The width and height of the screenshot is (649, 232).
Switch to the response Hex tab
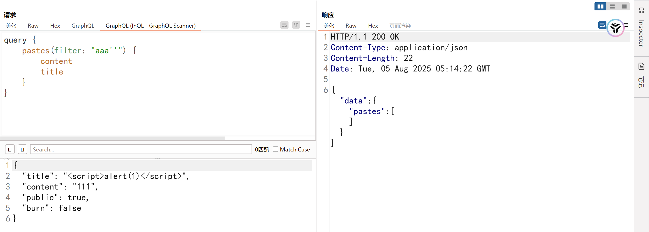pos(373,26)
